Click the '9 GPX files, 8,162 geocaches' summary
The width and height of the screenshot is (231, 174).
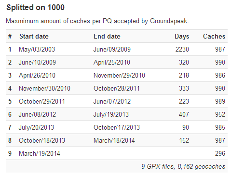pyautogui.click(x=183, y=166)
